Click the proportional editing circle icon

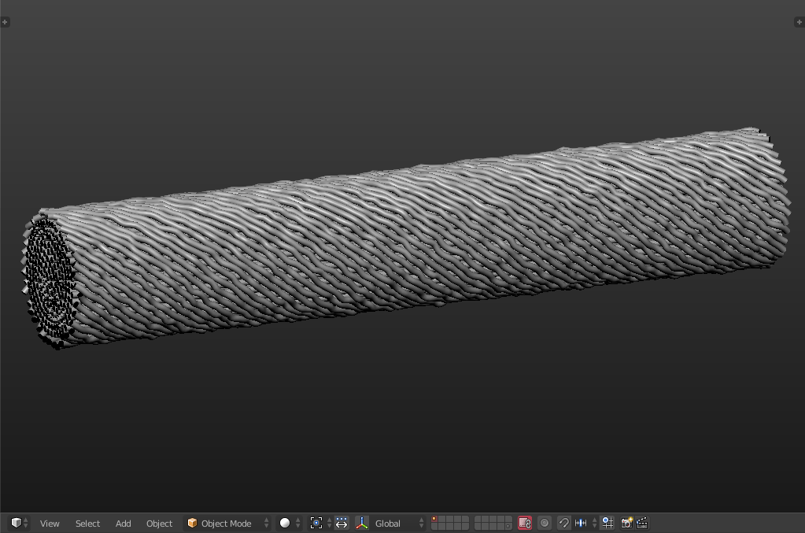pos(545,523)
